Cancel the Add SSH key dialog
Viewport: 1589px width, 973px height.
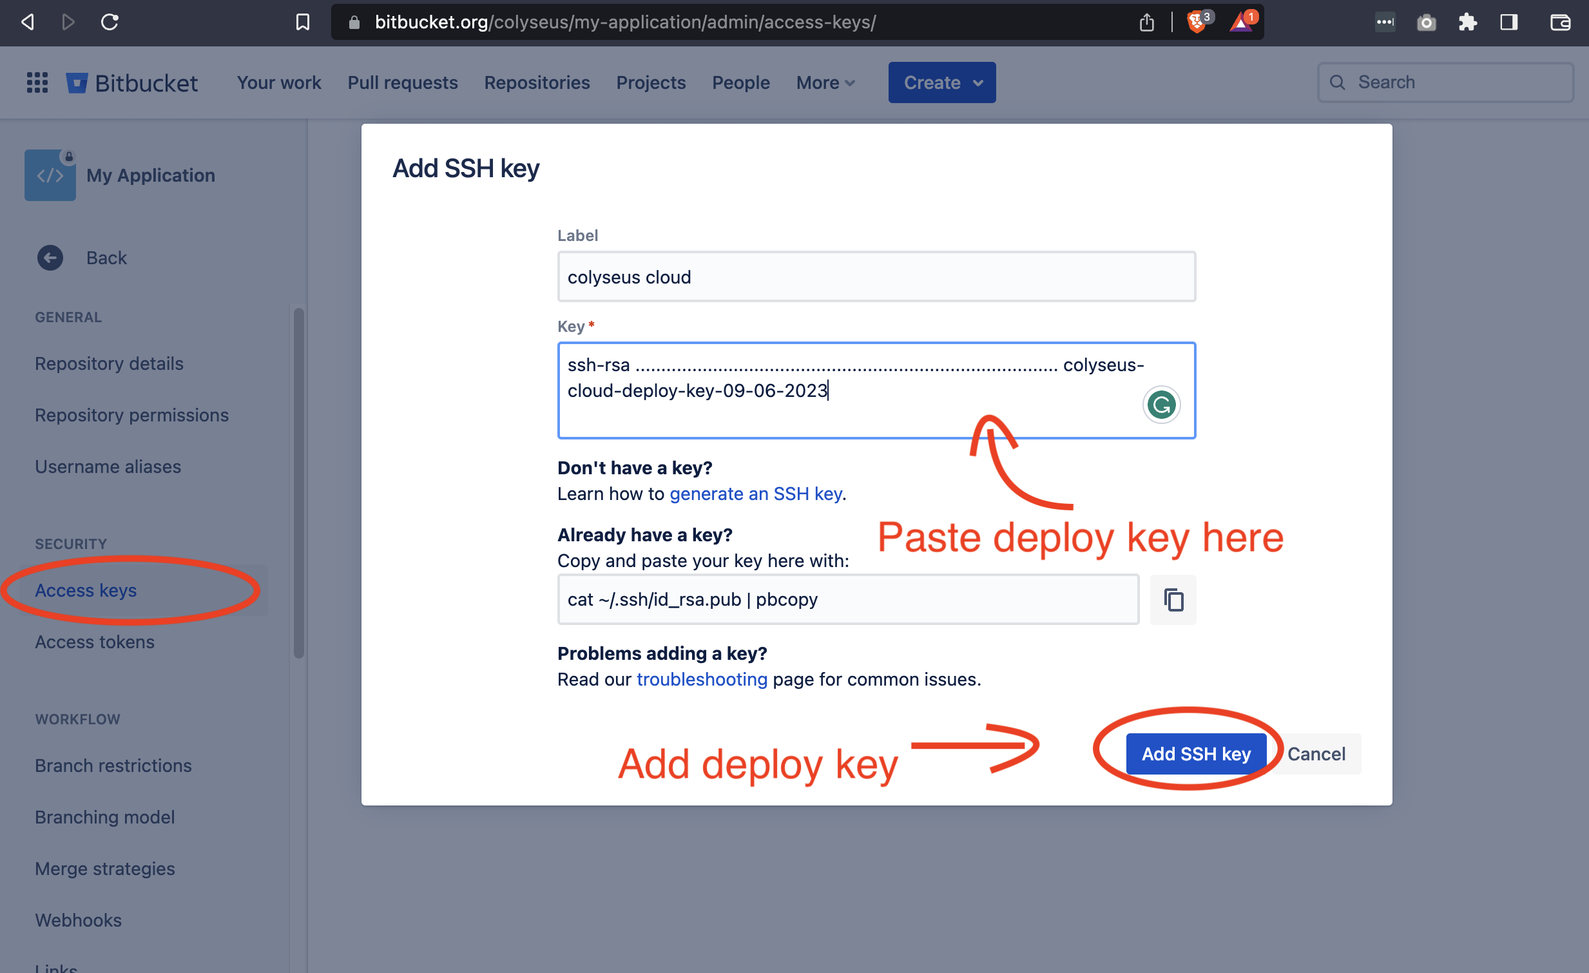tap(1316, 754)
